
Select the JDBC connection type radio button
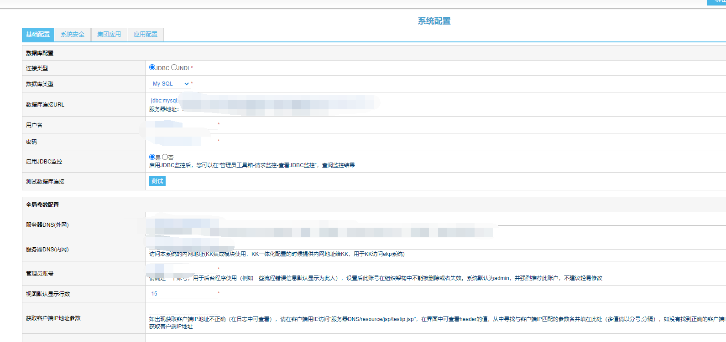(x=152, y=67)
